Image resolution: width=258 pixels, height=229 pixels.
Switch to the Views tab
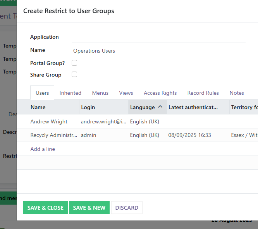point(126,93)
